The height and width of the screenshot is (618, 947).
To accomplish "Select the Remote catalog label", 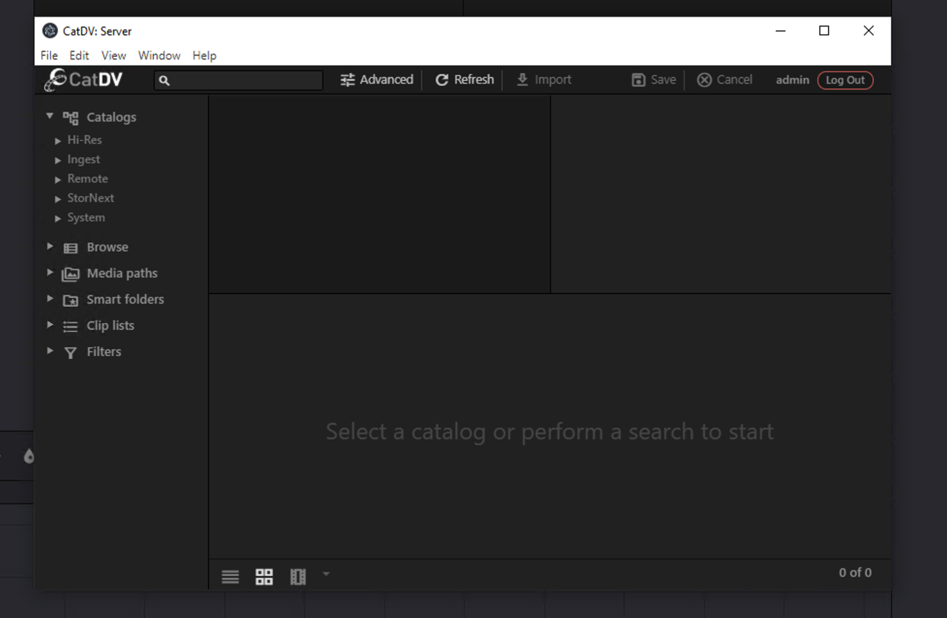I will pos(87,179).
